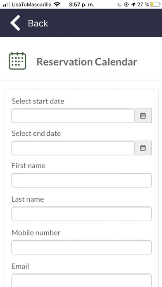Tap the 3:57 p. m. clock
This screenshot has height=287, width=162.
point(81,5)
